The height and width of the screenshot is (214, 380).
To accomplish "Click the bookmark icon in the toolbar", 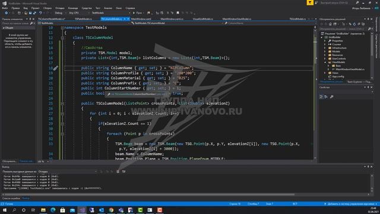I will (x=178, y=13).
